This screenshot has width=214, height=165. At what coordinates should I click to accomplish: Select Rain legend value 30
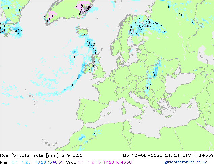tap(49, 162)
